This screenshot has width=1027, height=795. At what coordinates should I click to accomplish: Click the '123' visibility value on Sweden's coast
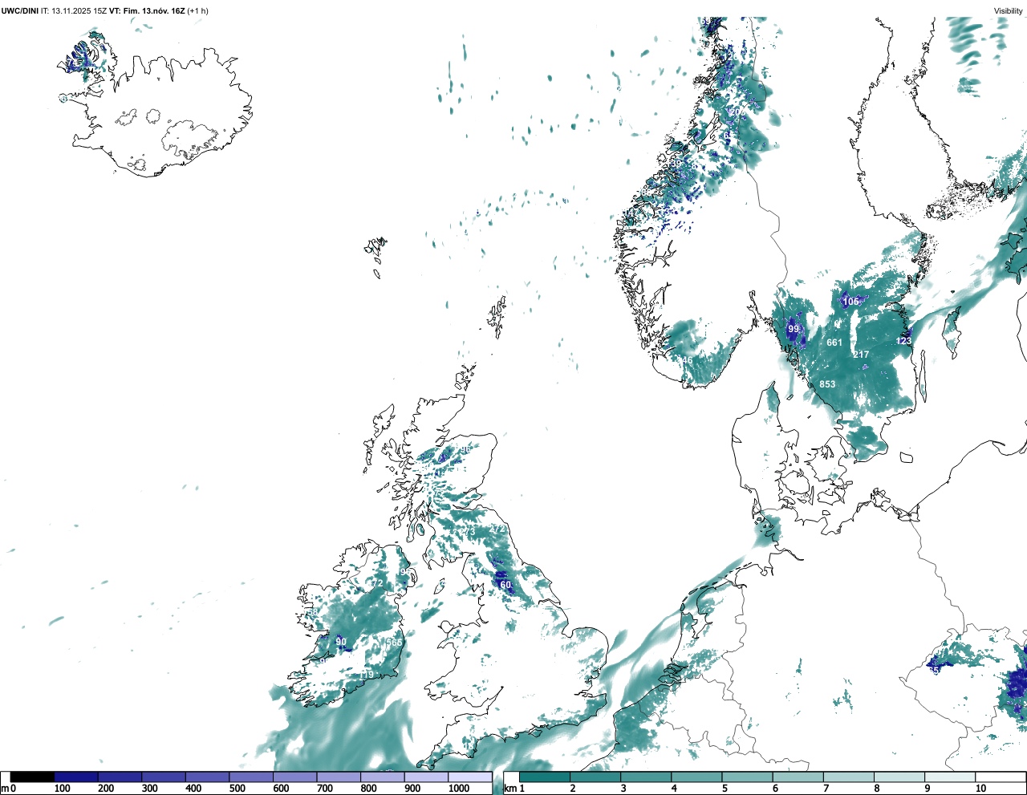pyautogui.click(x=903, y=341)
